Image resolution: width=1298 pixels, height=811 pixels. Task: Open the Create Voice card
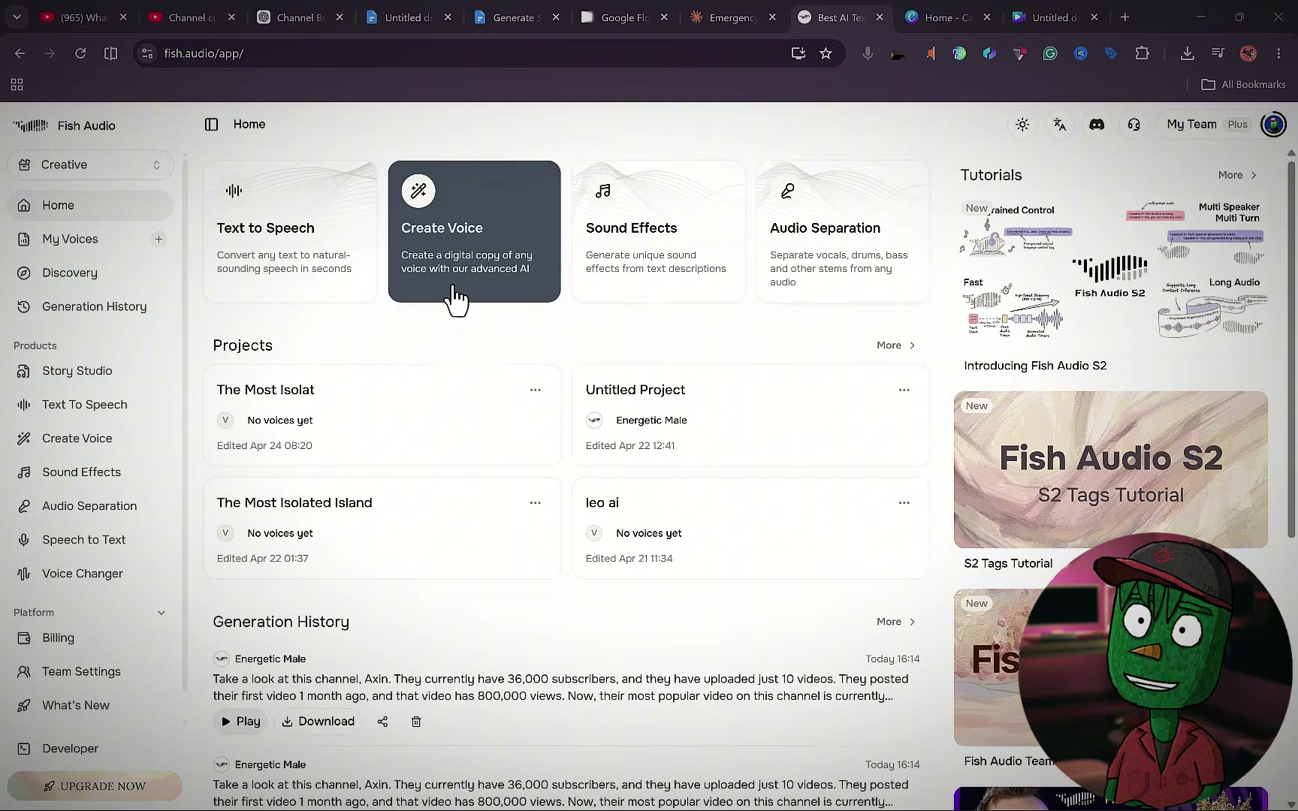(474, 231)
